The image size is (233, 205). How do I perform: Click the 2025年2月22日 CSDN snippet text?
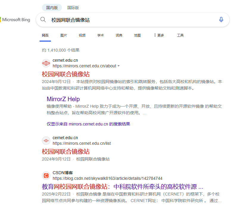[x=132, y=197]
